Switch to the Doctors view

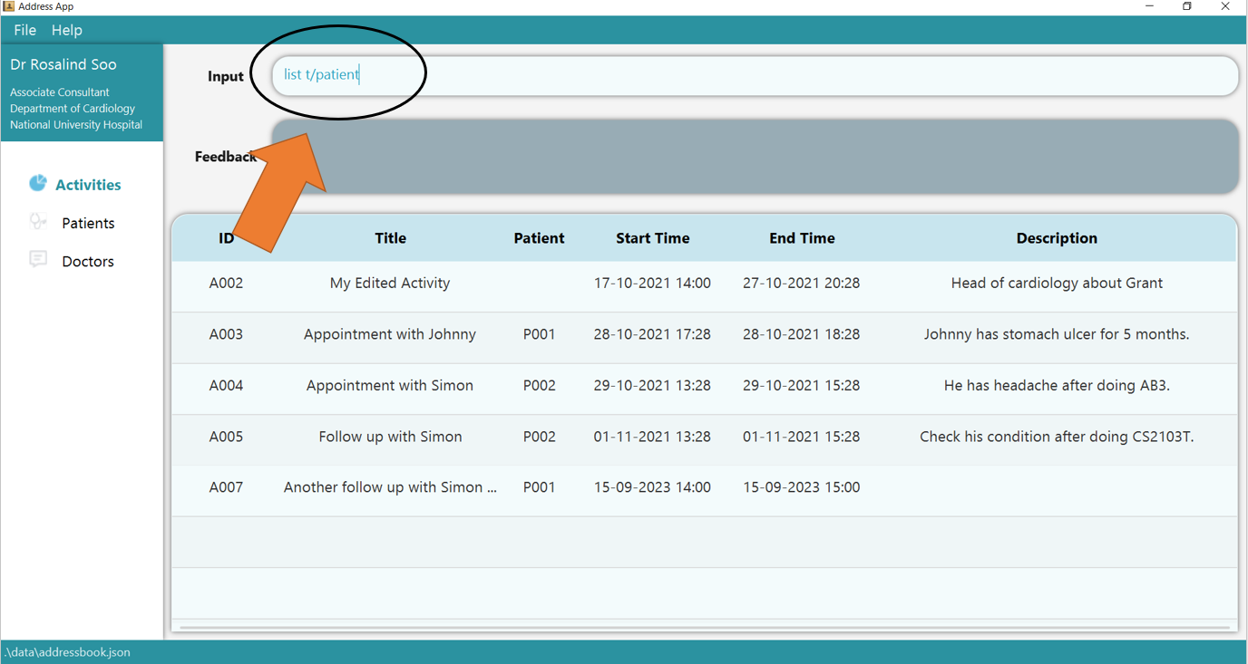coord(88,261)
